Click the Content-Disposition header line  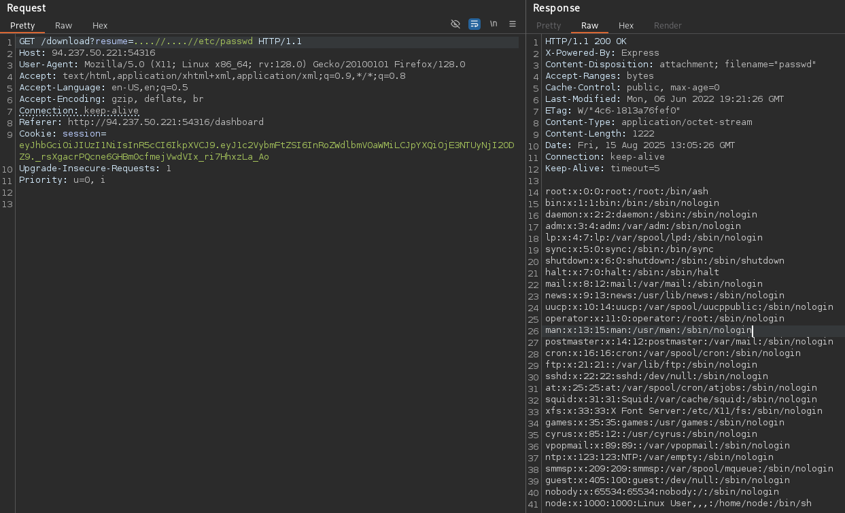coord(680,65)
